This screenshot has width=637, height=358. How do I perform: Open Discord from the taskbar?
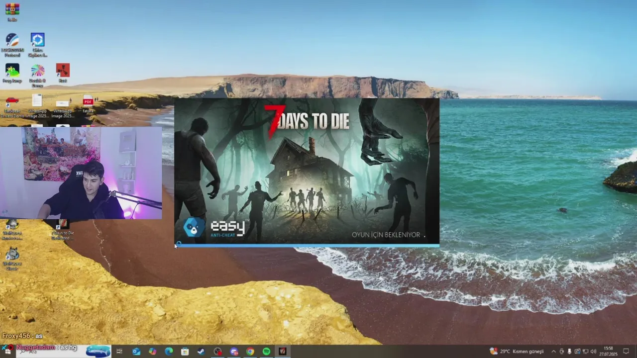pyautogui.click(x=234, y=352)
